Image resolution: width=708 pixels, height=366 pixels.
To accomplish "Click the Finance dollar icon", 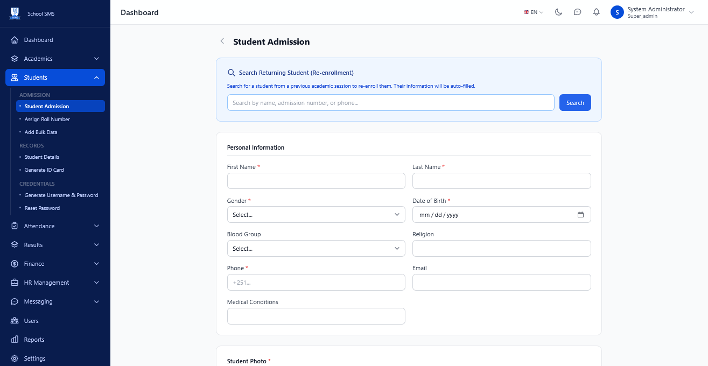I will (x=15, y=264).
